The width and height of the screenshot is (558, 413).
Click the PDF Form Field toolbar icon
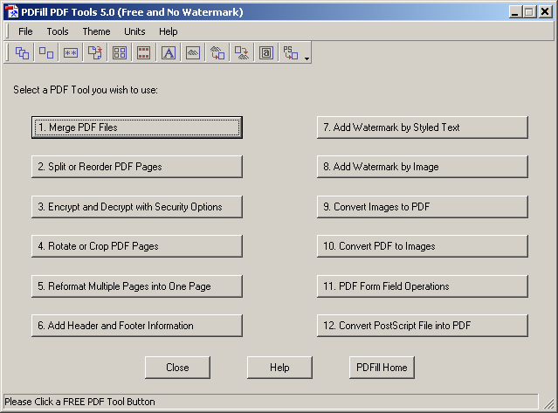(266, 53)
